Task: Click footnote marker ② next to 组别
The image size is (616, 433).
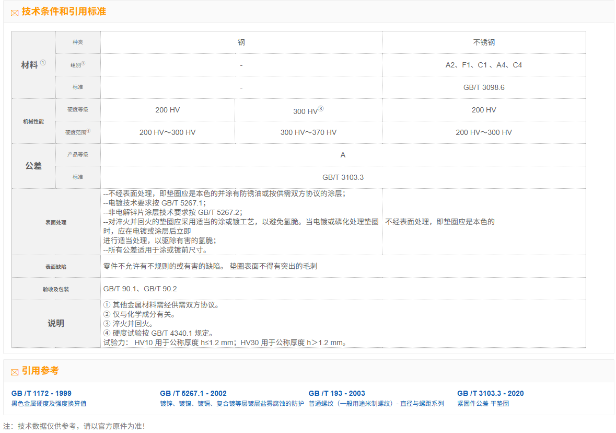Action: pos(83,63)
